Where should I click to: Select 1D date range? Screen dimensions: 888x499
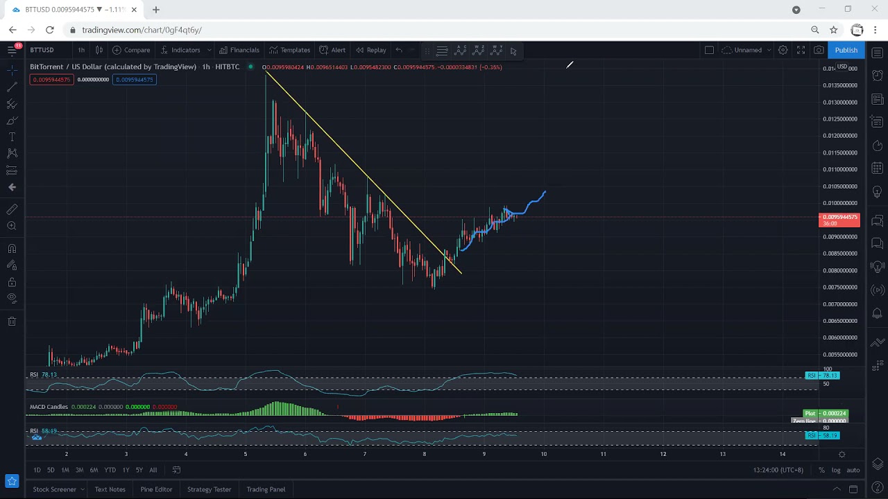click(37, 470)
